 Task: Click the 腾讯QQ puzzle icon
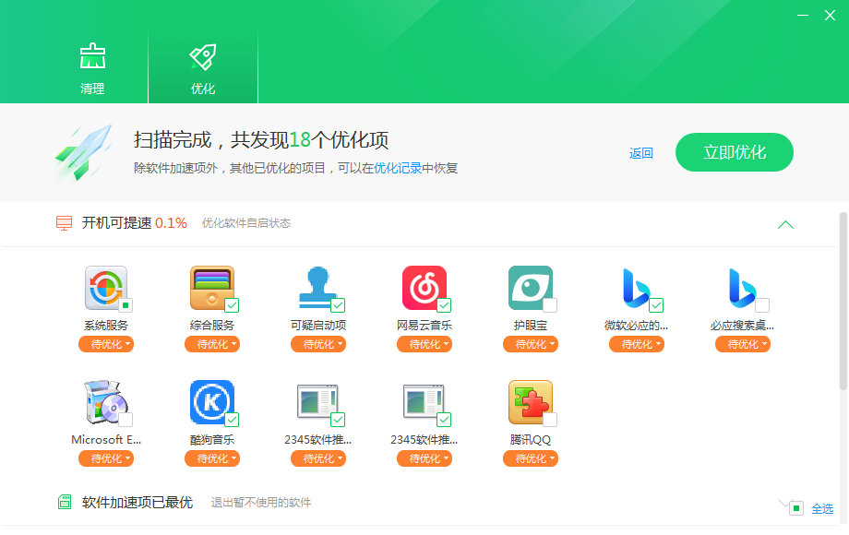click(531, 402)
